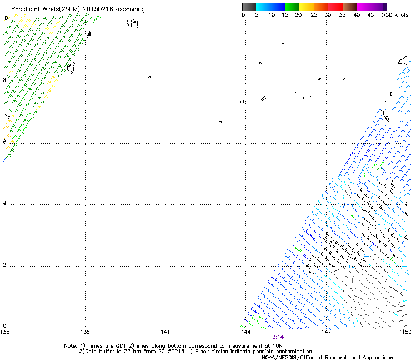Select the red 30-35 knots legend swatch
The height and width of the screenshot is (361, 411).
tap(335, 7)
